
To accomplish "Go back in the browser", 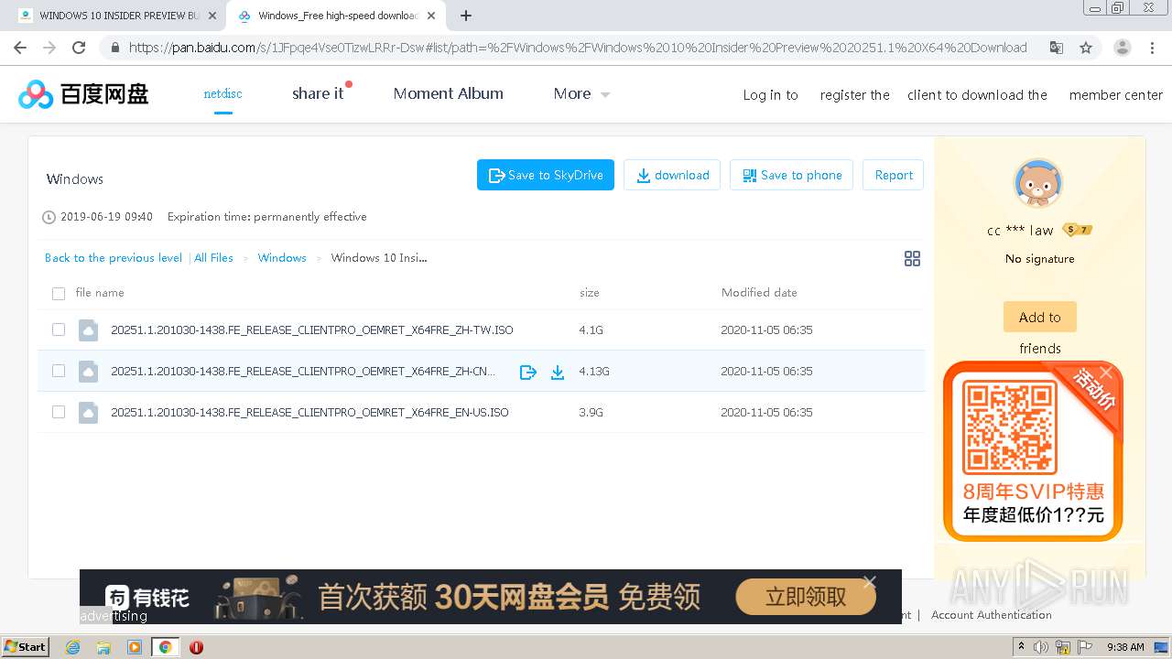I will (20, 48).
